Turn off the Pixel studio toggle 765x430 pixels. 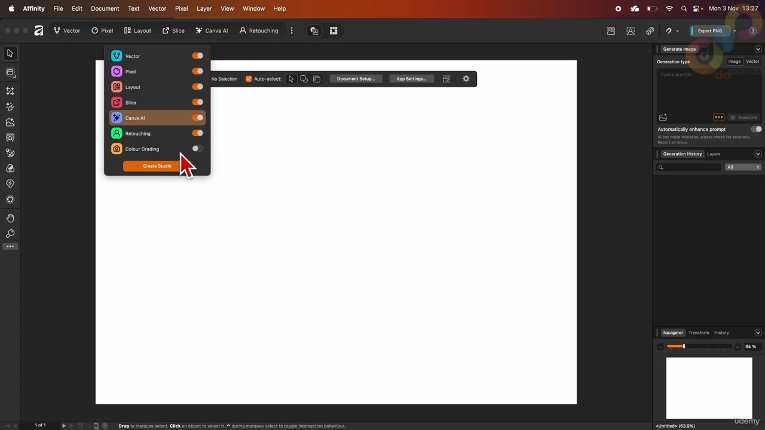pyautogui.click(x=197, y=71)
